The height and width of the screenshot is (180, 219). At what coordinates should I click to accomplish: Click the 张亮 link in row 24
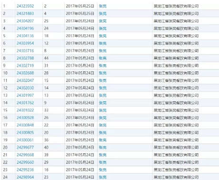[x=103, y=177]
